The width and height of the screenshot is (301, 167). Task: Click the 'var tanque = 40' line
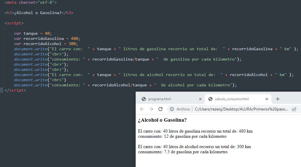tap(33, 34)
